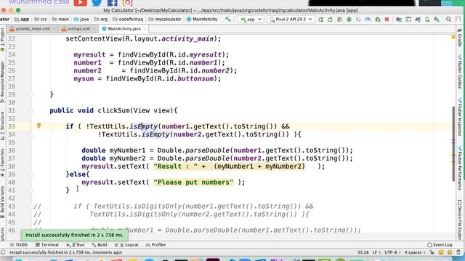
Task: Click the yellow warning marker atop editor
Action: (x=453, y=37)
